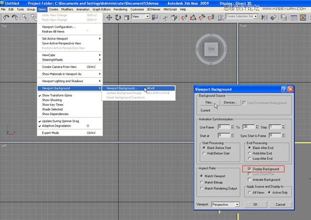Click the Files... button
The image size is (311, 220).
pos(209,102)
